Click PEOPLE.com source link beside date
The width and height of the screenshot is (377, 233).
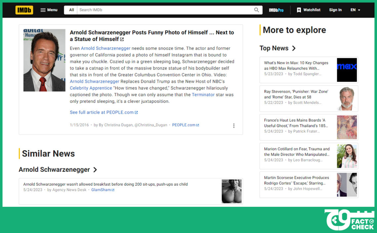186,125
